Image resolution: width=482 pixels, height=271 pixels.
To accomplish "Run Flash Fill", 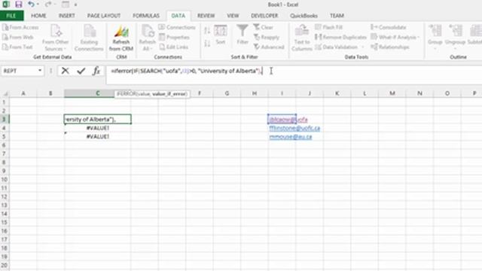I will [328, 27].
